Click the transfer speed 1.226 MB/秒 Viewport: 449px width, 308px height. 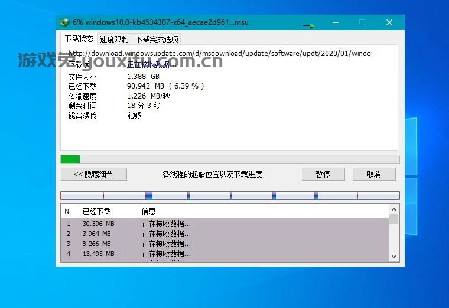pos(148,96)
